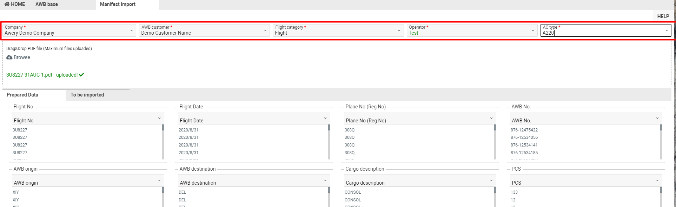
Task: Expand the Cargo description column selector
Action: click(491, 181)
